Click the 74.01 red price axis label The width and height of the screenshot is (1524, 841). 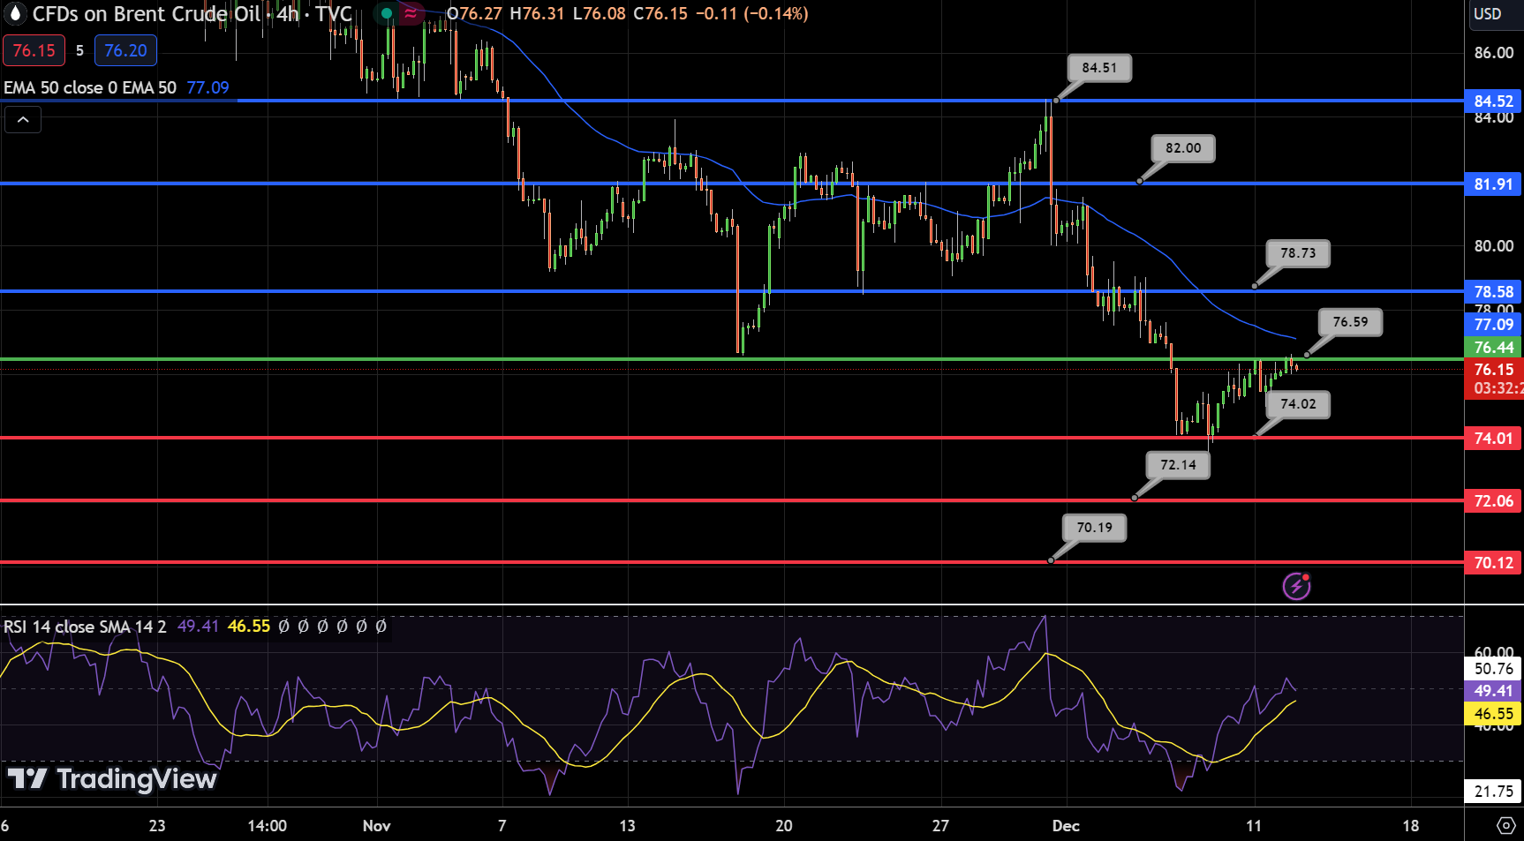(1493, 439)
